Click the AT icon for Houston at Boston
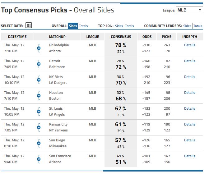209x174 pixels. coord(39,96)
